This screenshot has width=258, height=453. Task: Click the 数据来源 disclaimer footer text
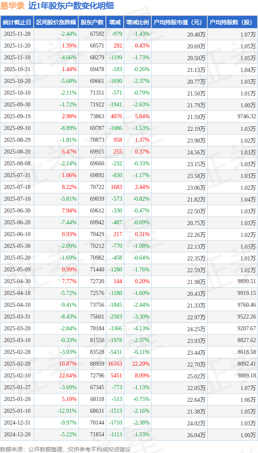pos(65,449)
